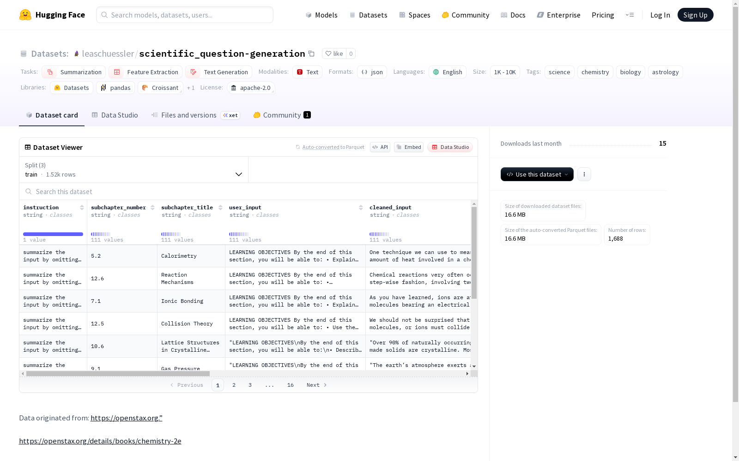Open the Pricing page link
The width and height of the screenshot is (739, 461).
[603, 15]
